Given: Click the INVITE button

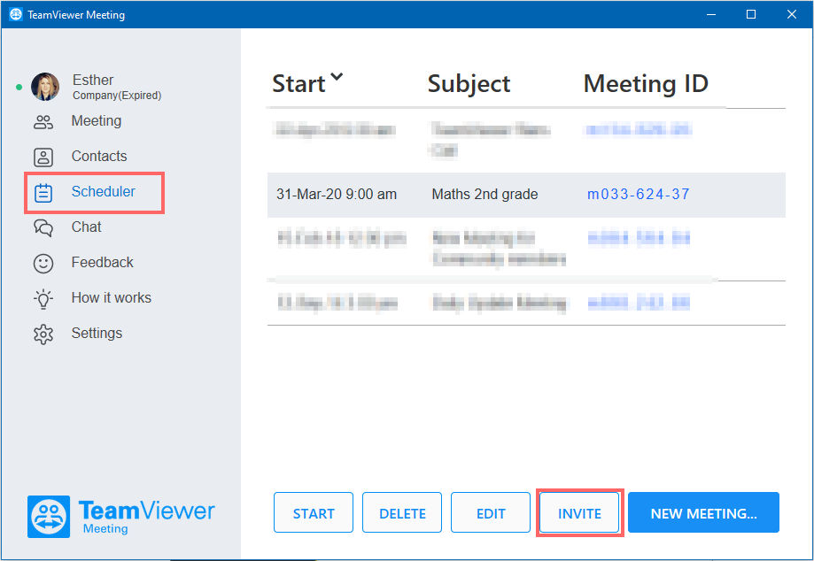Looking at the screenshot, I should (579, 513).
